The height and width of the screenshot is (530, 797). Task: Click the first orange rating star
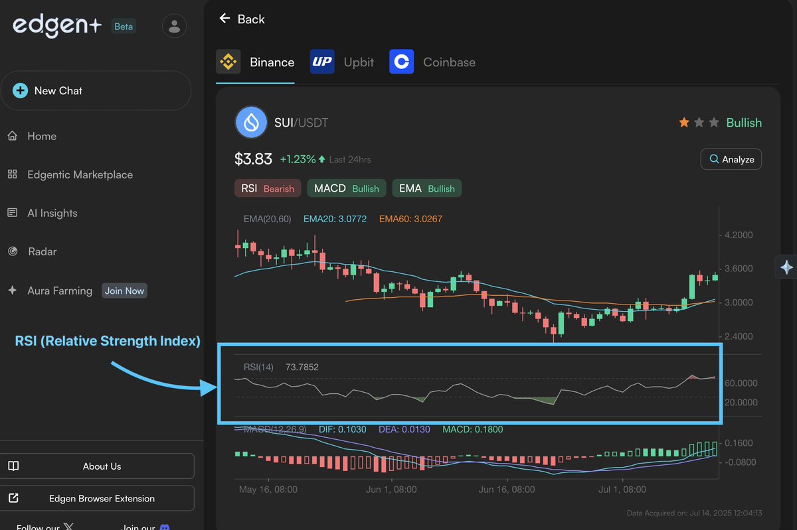pyautogui.click(x=683, y=122)
